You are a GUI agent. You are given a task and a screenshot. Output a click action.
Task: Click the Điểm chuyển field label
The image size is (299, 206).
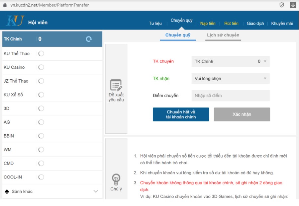coord(165,96)
